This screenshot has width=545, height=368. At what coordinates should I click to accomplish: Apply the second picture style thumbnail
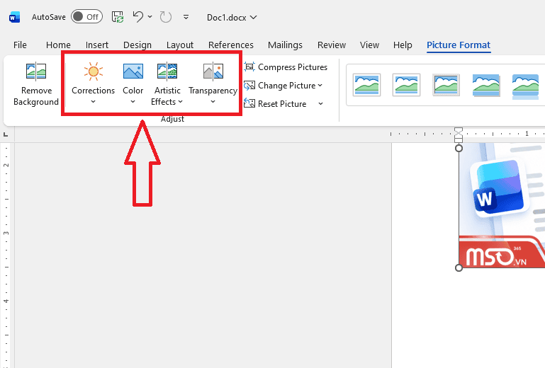[406, 85]
